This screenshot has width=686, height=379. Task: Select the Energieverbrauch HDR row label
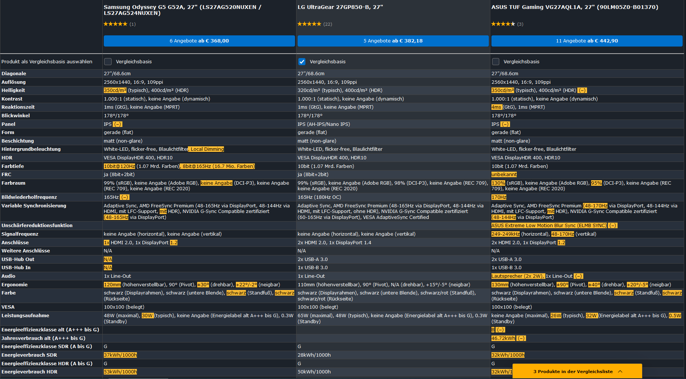coord(29,372)
